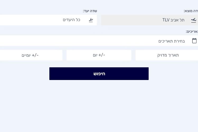Expand the בחירת תאריכים date picker
The height and width of the screenshot is (132, 198).
coord(99,41)
